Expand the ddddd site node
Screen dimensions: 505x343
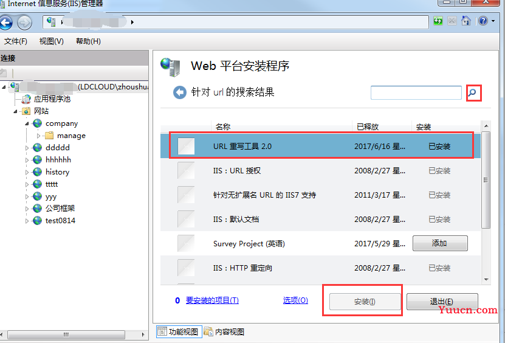click(27, 148)
